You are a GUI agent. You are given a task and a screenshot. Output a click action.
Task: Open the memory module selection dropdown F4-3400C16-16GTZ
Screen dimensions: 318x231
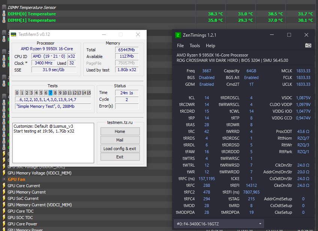tap(219, 224)
